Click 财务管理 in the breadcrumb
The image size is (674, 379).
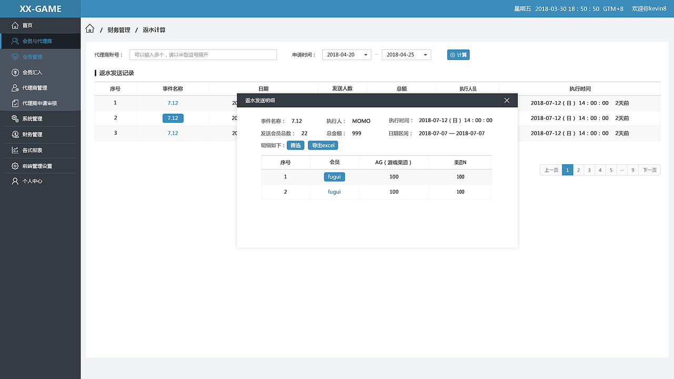pos(118,30)
